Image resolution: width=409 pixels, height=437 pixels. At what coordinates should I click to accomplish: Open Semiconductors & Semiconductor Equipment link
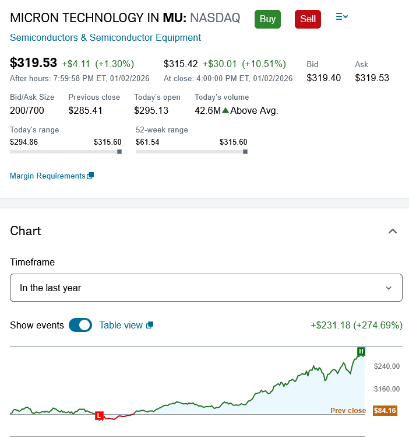click(105, 38)
